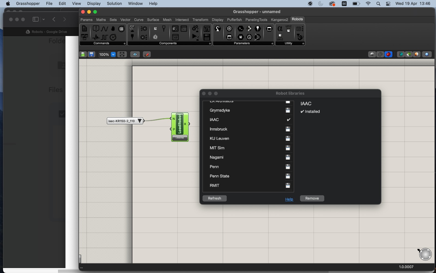
Task: Click the Remove button for IAAC library
Action: click(x=312, y=198)
